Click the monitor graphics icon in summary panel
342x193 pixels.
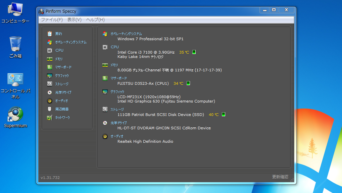[105, 92]
